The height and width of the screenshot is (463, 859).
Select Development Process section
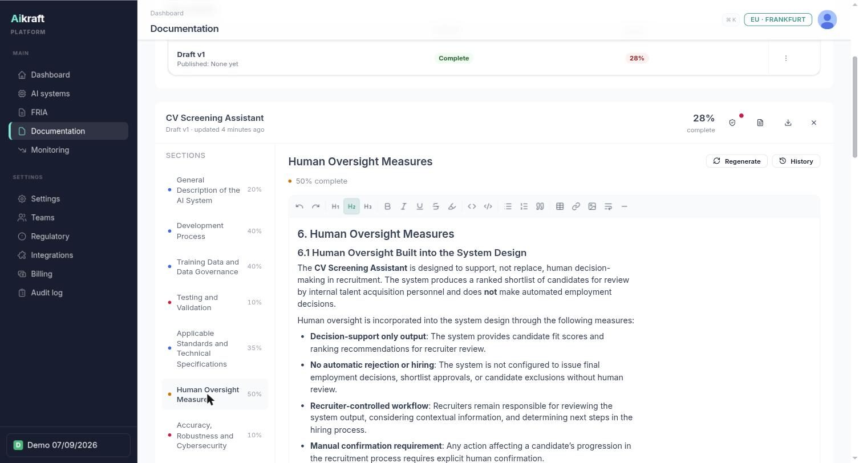click(214, 231)
